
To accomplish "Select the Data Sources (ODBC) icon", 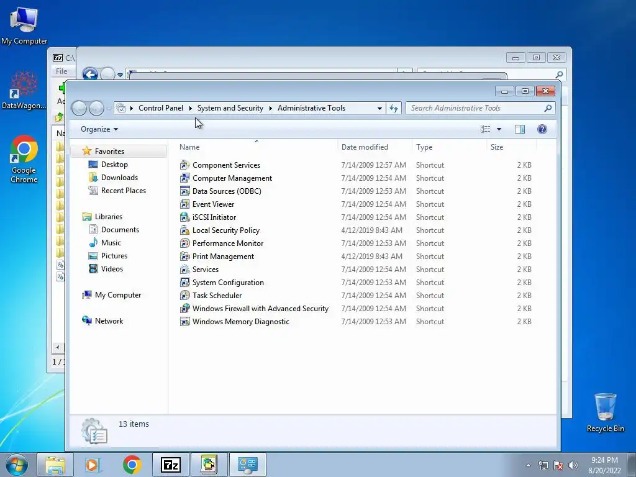I will [x=184, y=191].
